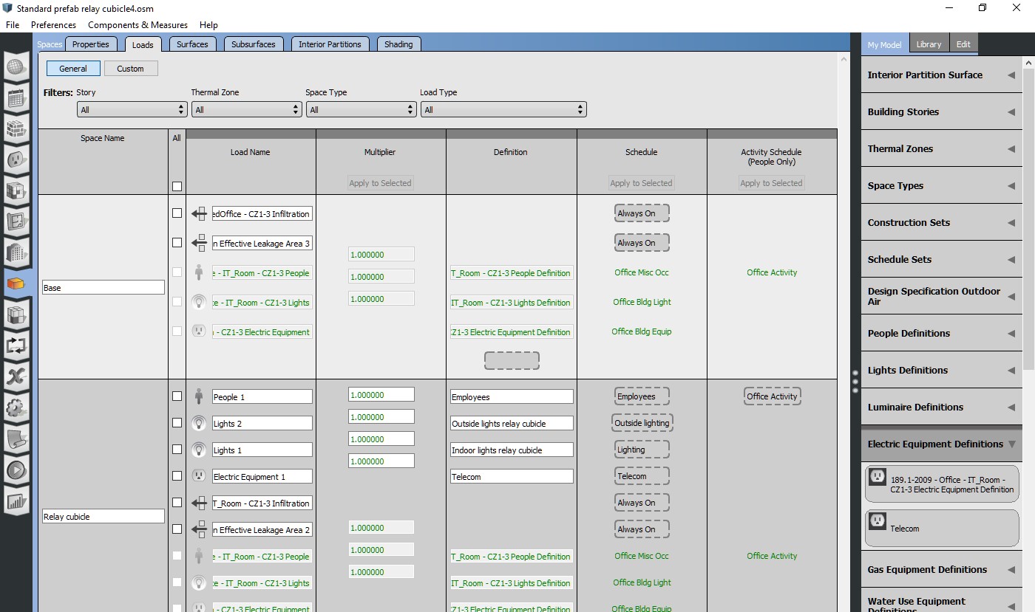
Task: Click the person icon beside People 1
Action: tap(199, 396)
